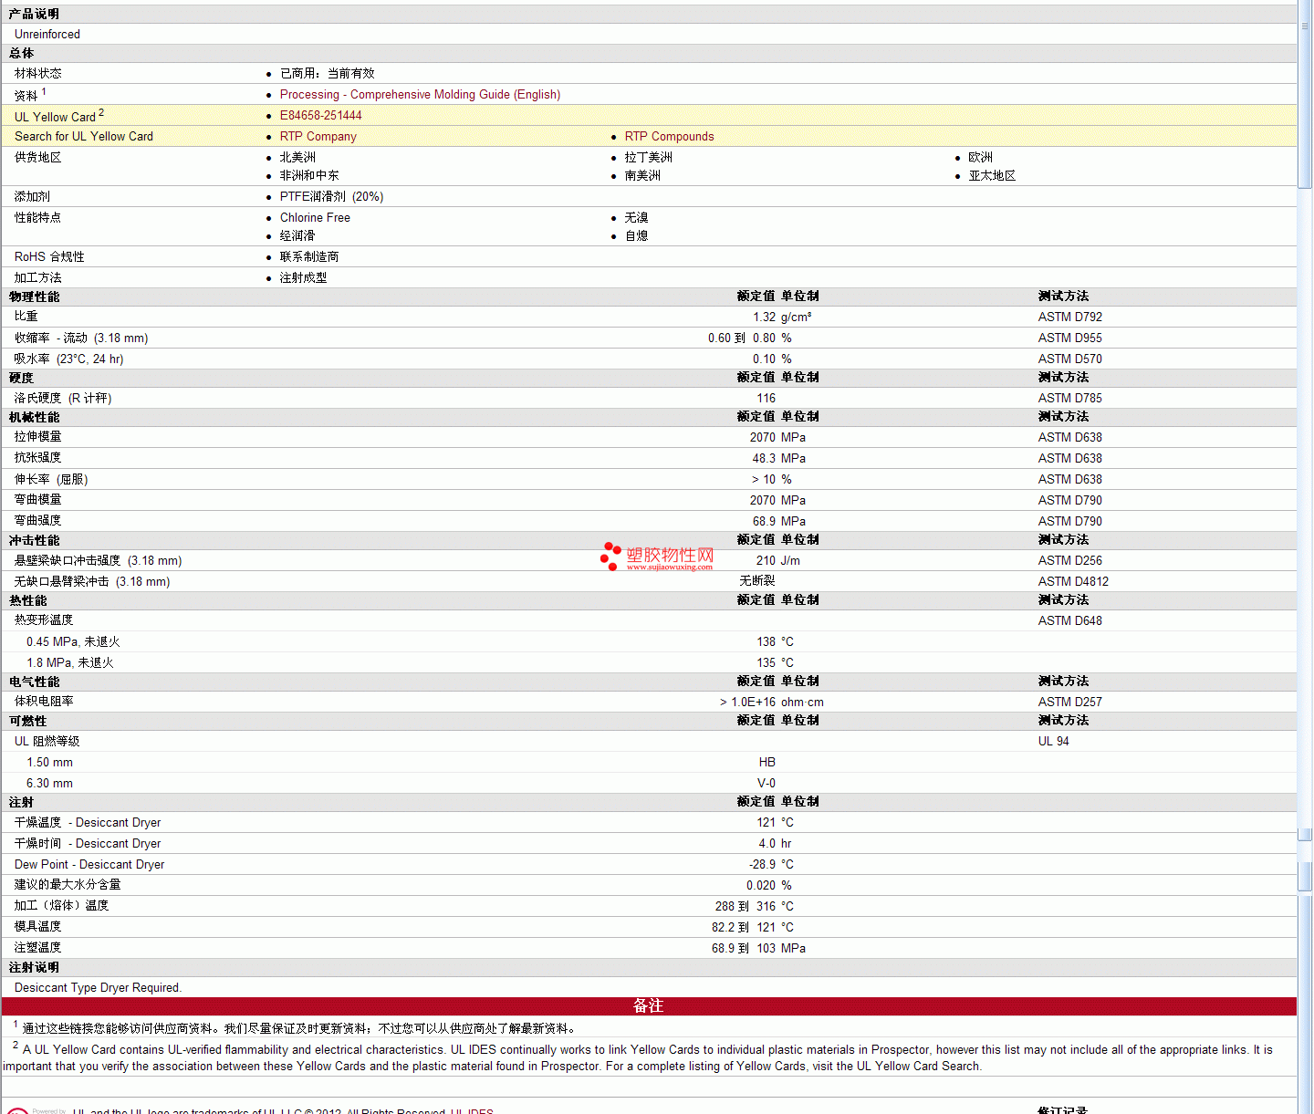Open the Processing - Comprehensive Molding Guide link

click(420, 94)
